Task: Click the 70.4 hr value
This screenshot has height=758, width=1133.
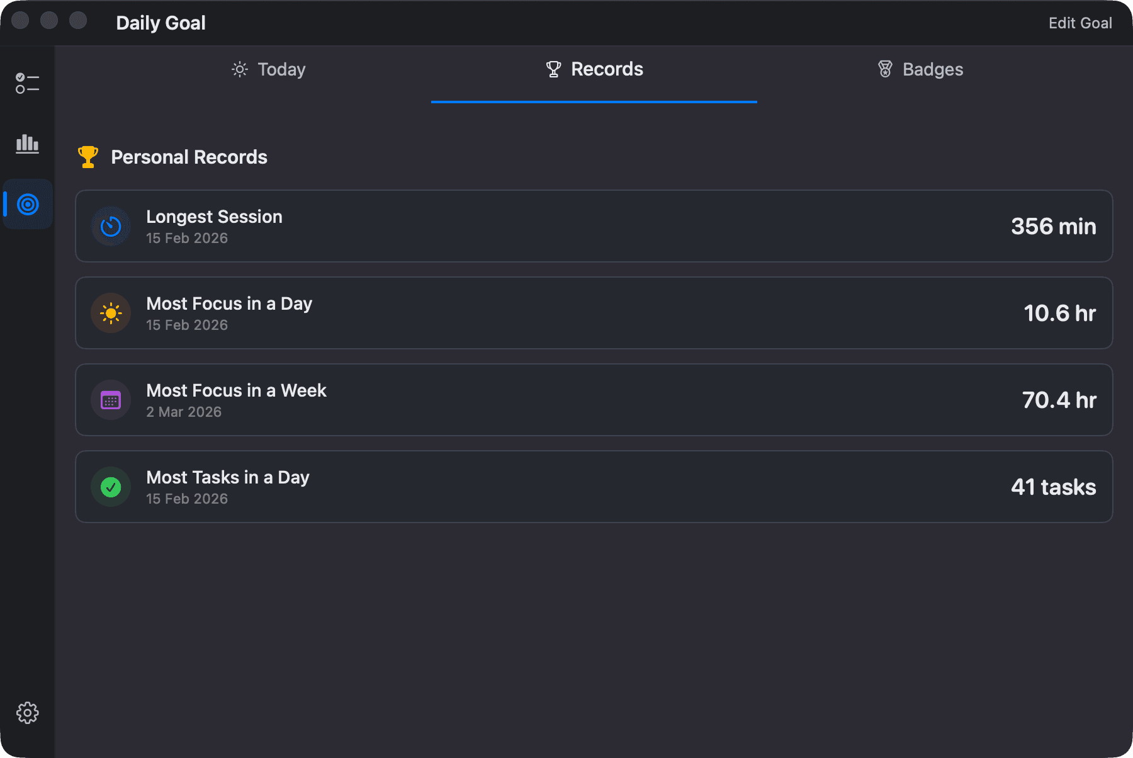Action: pyautogui.click(x=1059, y=400)
